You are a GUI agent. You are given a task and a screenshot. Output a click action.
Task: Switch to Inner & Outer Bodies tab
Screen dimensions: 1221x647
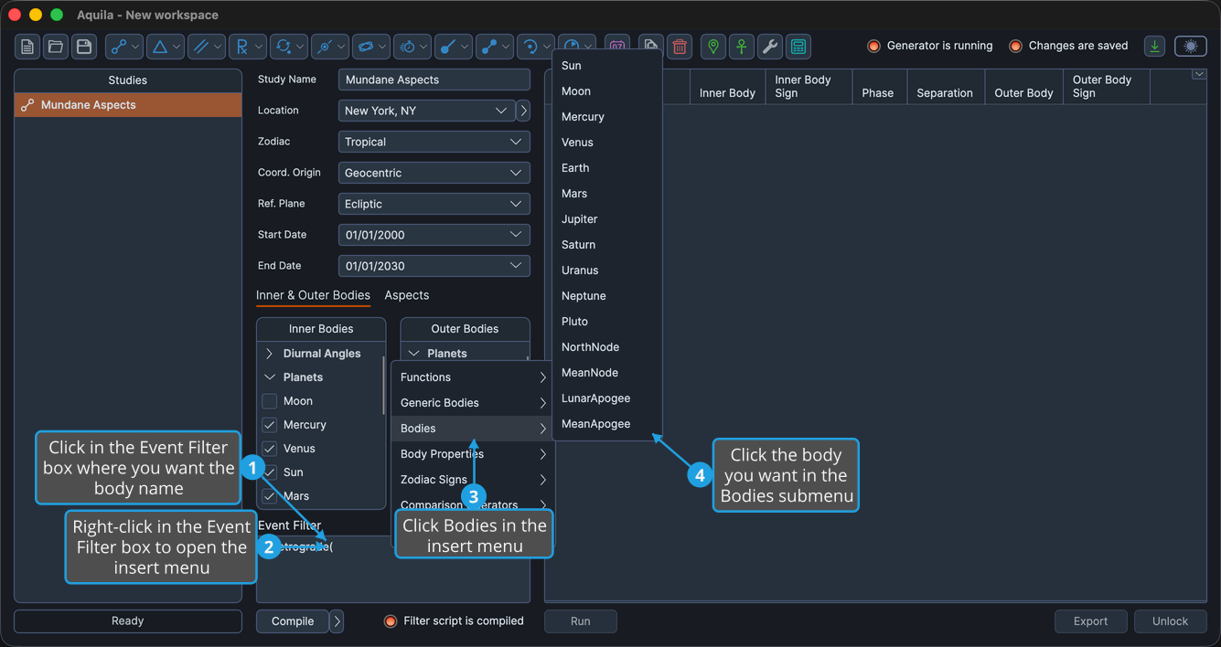(313, 295)
